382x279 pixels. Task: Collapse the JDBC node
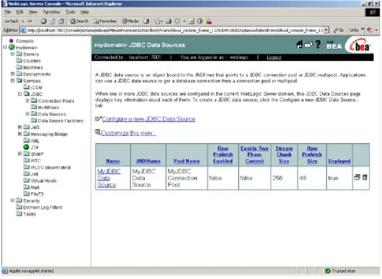(x=20, y=94)
